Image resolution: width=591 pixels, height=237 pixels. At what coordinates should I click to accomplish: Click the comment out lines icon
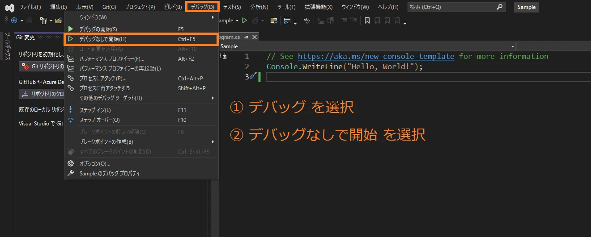344,21
